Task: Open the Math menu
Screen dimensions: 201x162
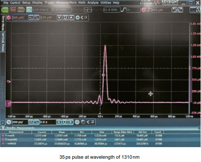Action: tap(82, 2)
